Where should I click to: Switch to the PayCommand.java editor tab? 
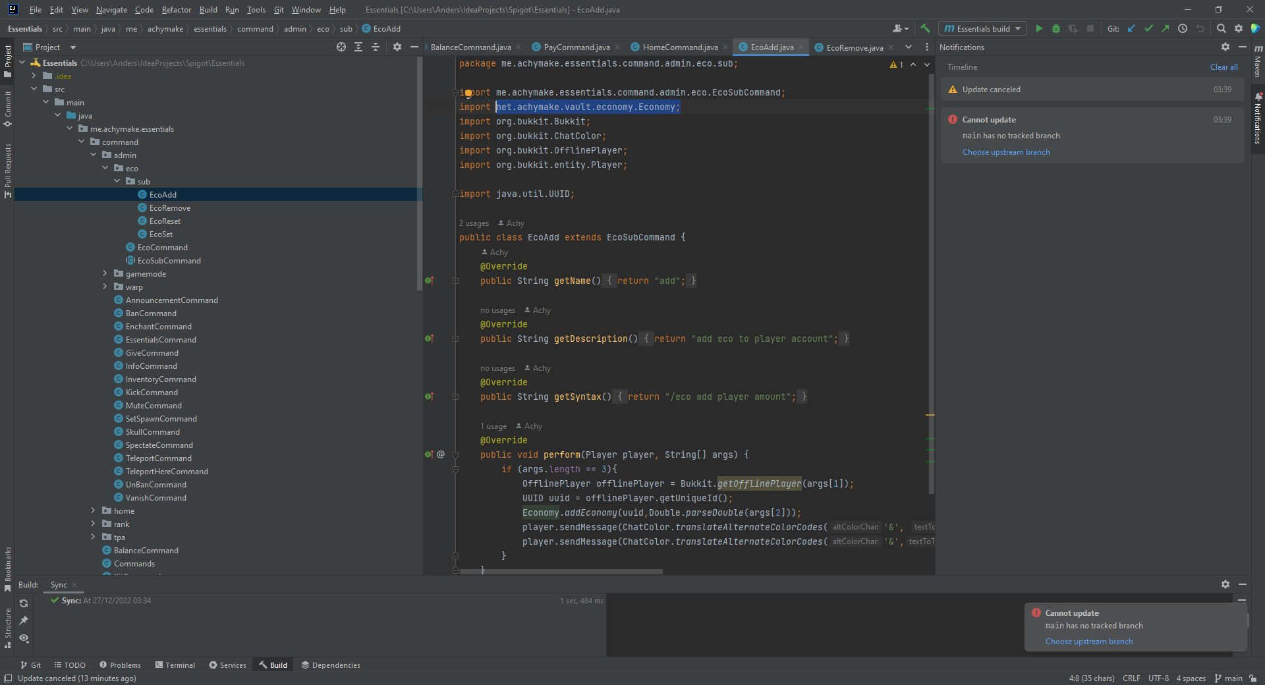pos(574,47)
